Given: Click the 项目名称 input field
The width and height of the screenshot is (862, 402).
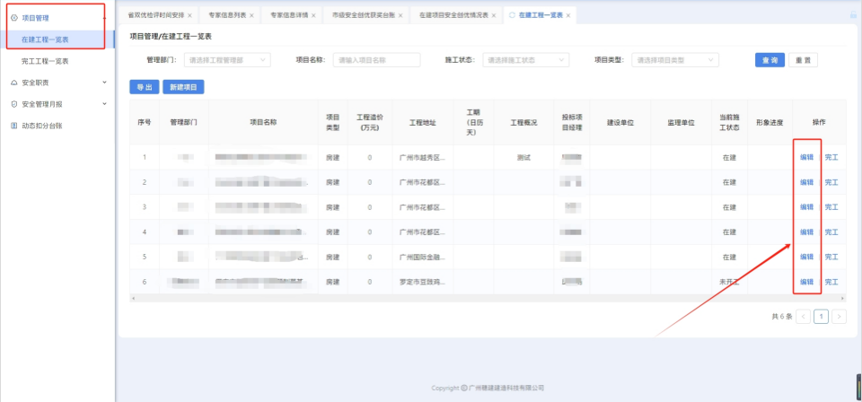Looking at the screenshot, I should point(376,60).
